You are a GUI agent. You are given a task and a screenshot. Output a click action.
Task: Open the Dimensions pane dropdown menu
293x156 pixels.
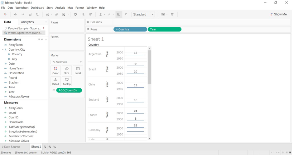pos(46,39)
